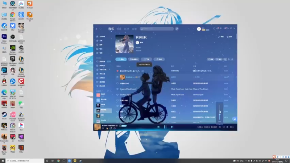The width and height of the screenshot is (290, 163).
Task: Favorite the See You Again song
Action: (117, 95)
